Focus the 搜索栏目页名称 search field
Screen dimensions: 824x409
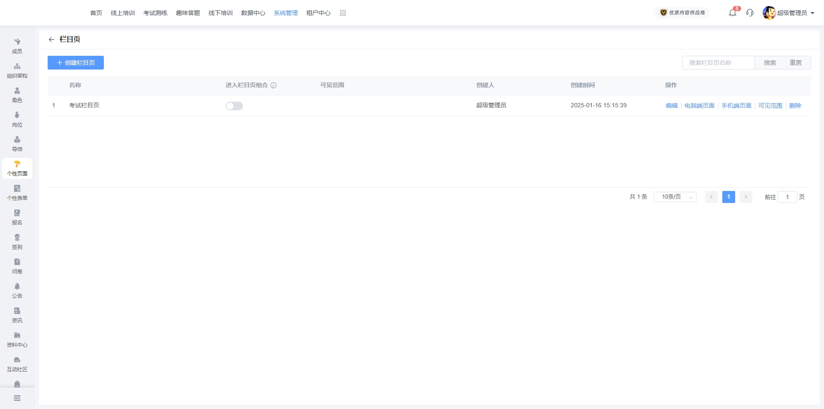[718, 63]
